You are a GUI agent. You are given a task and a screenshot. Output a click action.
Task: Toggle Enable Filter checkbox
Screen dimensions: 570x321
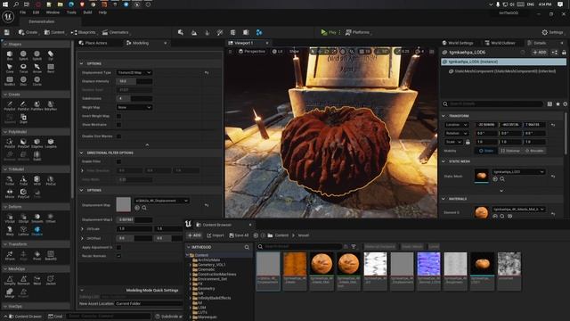click(x=118, y=161)
